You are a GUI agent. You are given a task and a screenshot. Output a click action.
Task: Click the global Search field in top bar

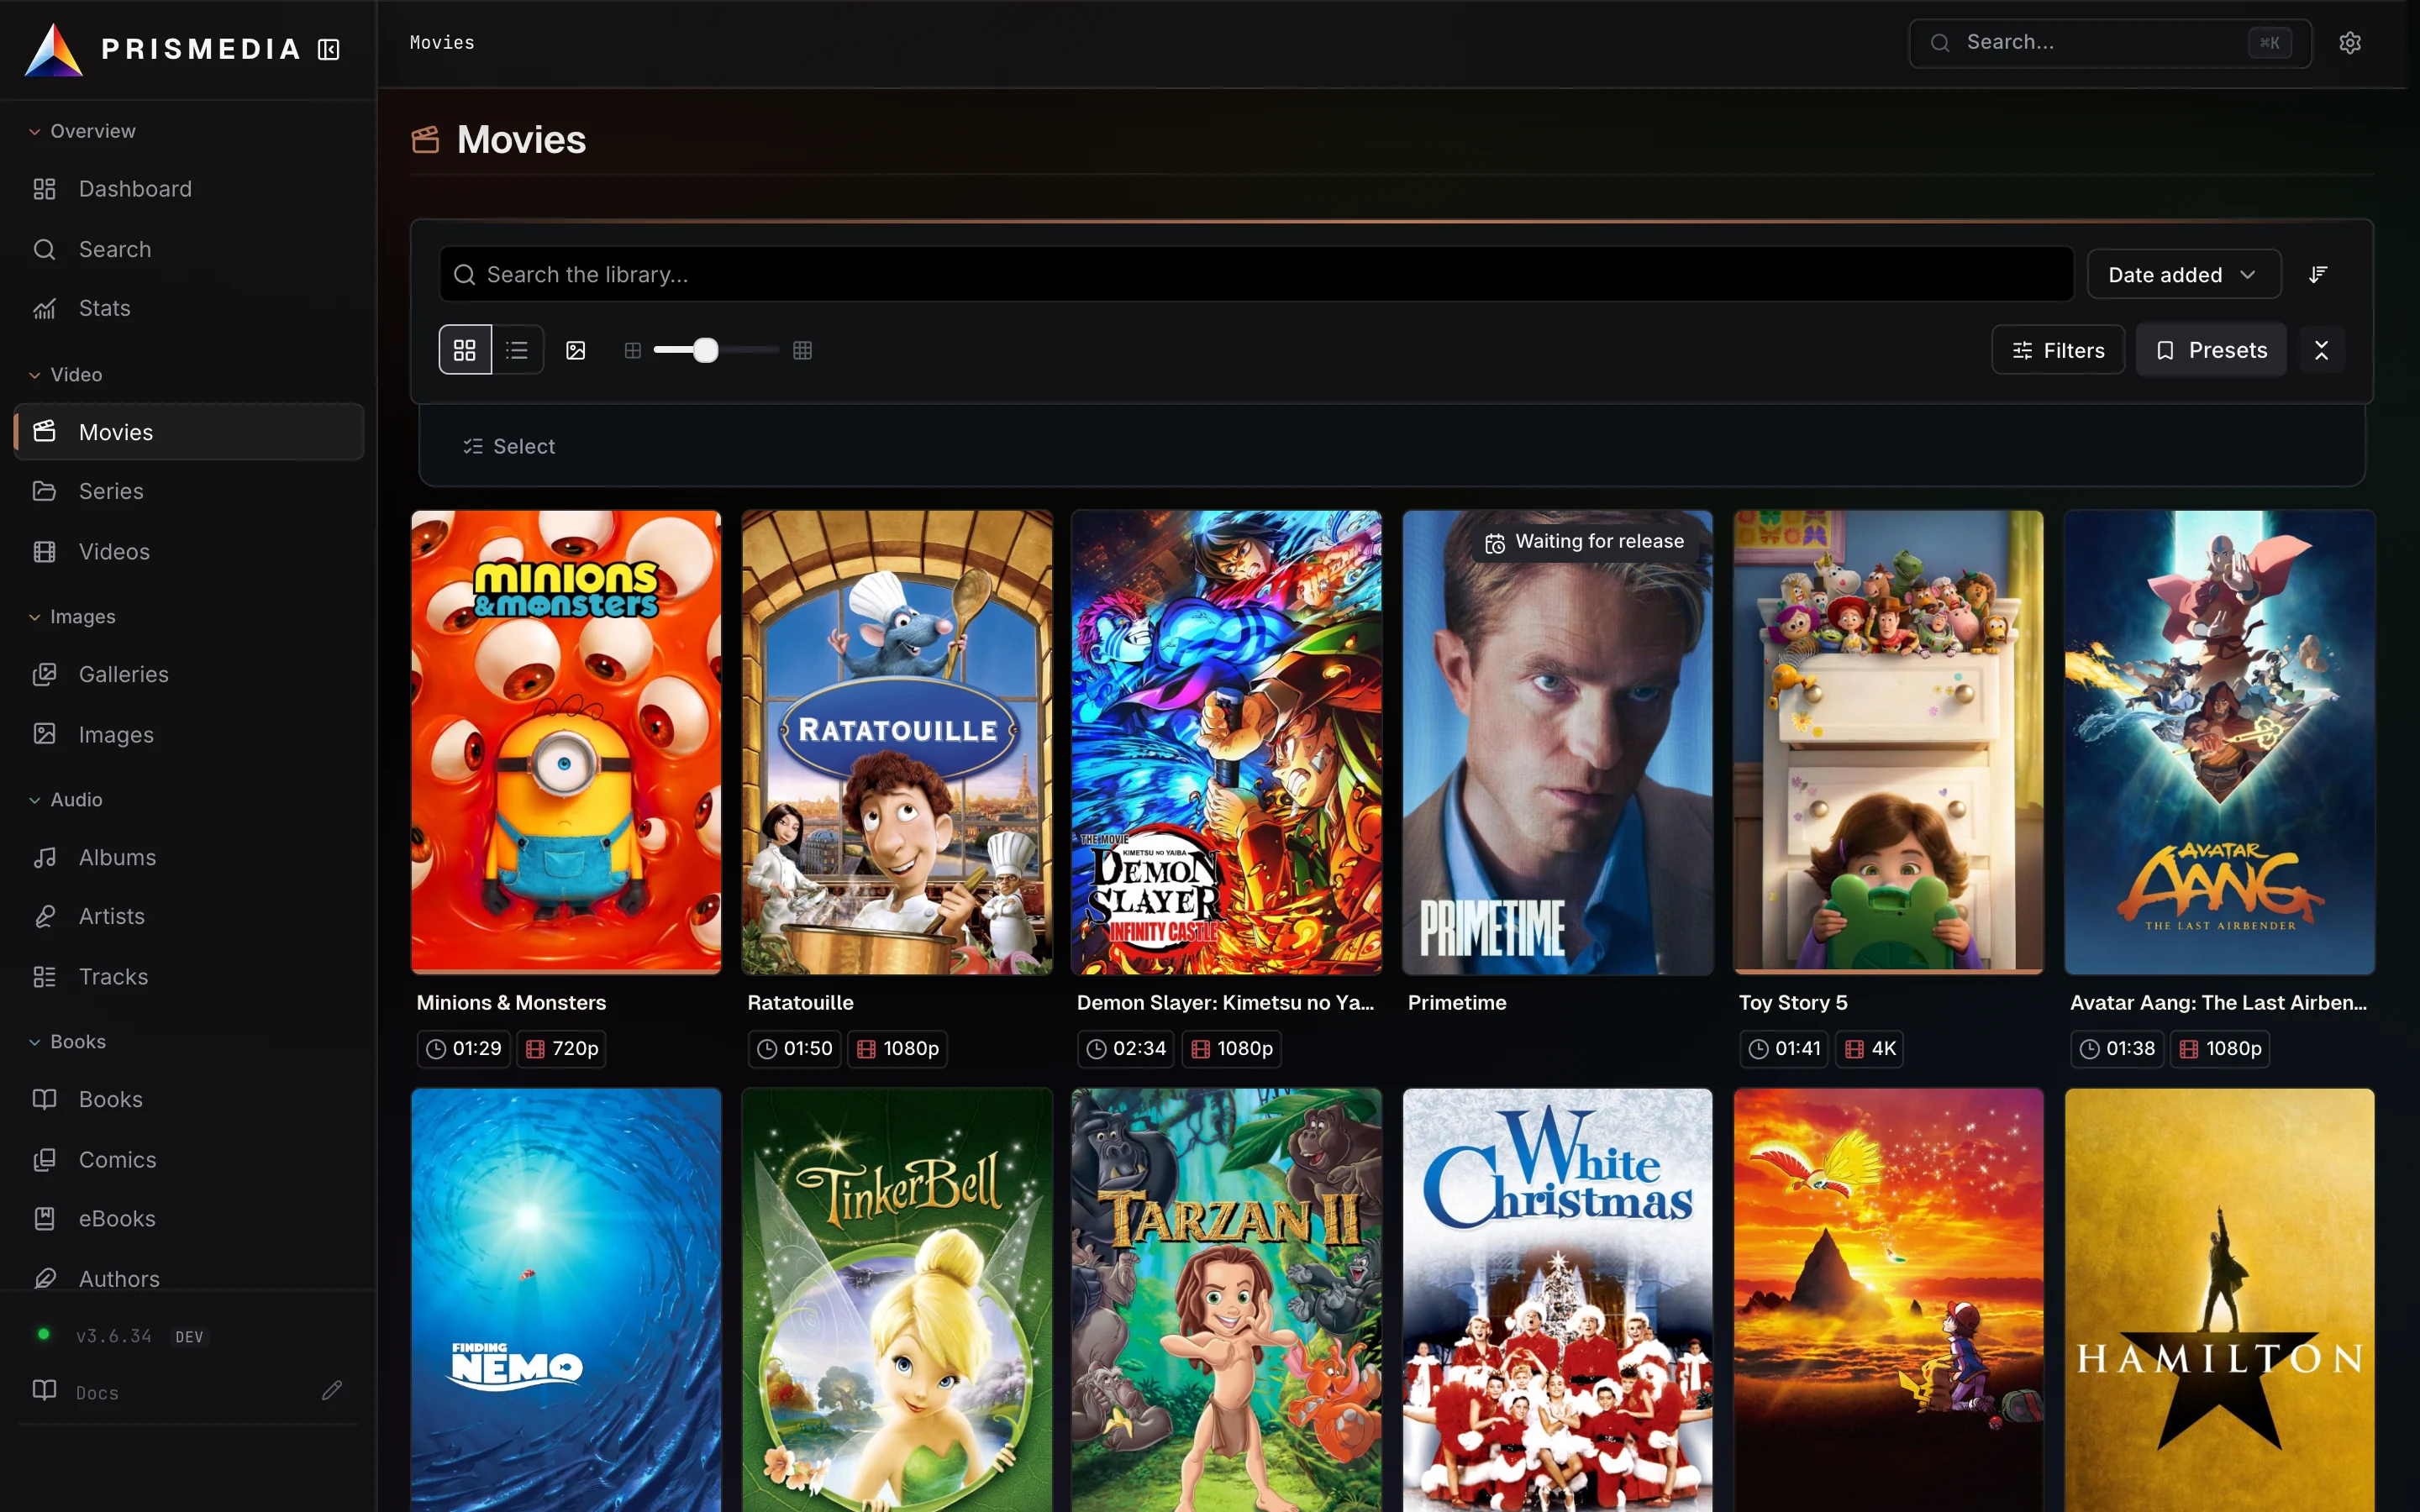[x=2110, y=43]
